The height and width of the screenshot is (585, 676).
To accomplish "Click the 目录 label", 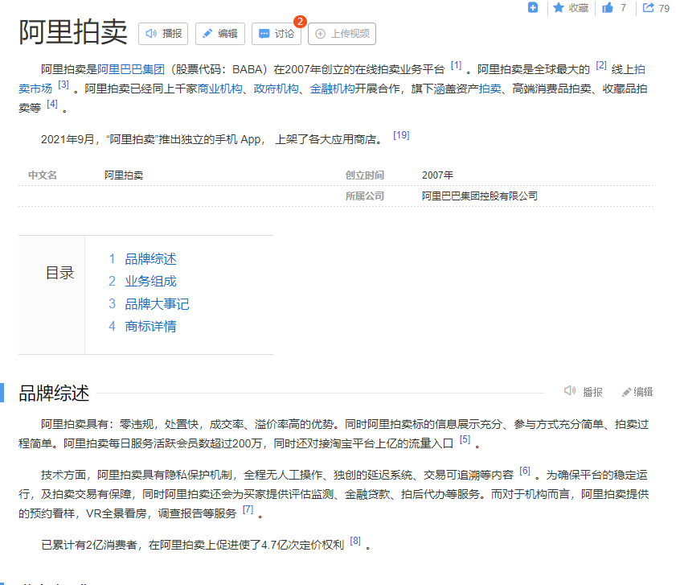I will 60,273.
